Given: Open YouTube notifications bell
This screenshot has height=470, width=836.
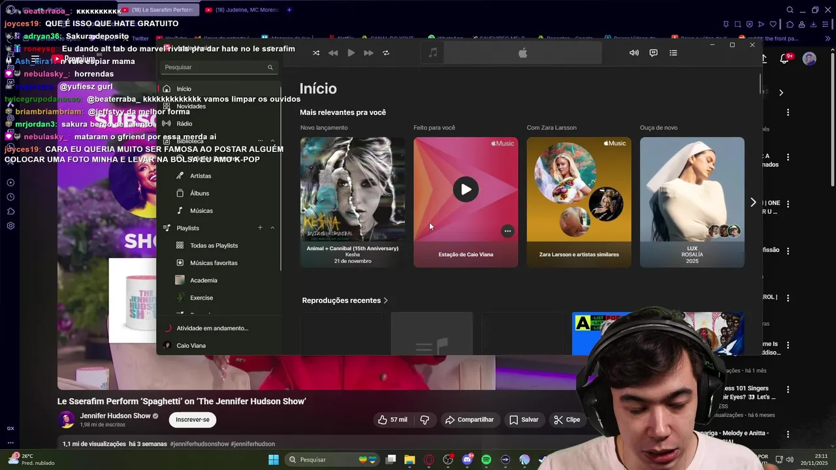Looking at the screenshot, I should pyautogui.click(x=786, y=59).
